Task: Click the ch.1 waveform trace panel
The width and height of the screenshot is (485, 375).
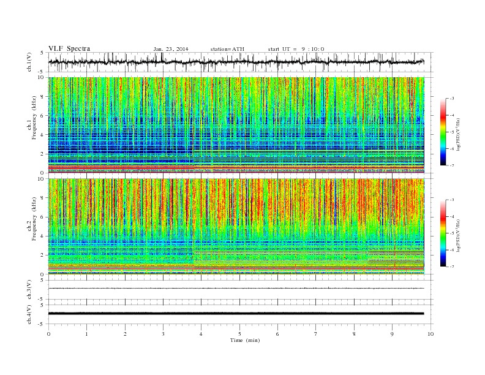Action: [x=241, y=62]
